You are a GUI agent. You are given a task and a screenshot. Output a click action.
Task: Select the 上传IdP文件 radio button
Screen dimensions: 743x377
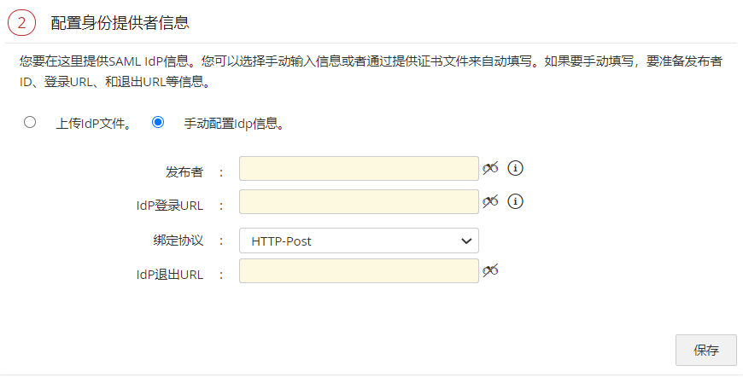30,122
